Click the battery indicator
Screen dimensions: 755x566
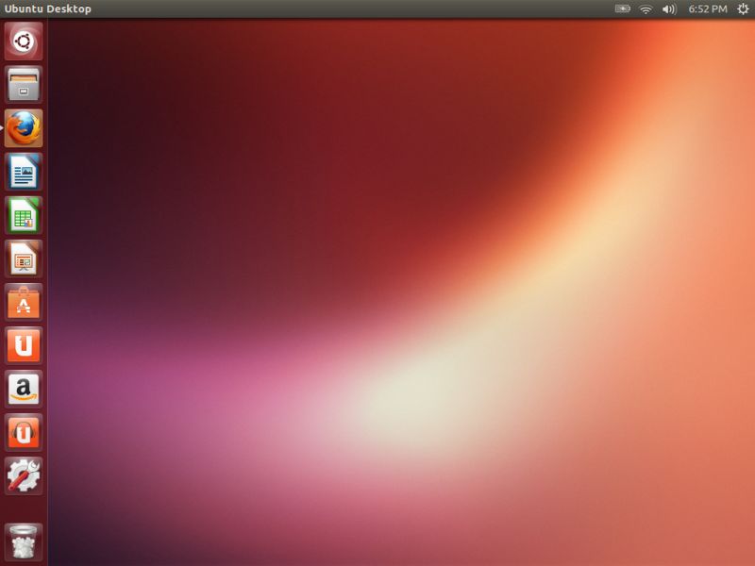[x=623, y=8]
